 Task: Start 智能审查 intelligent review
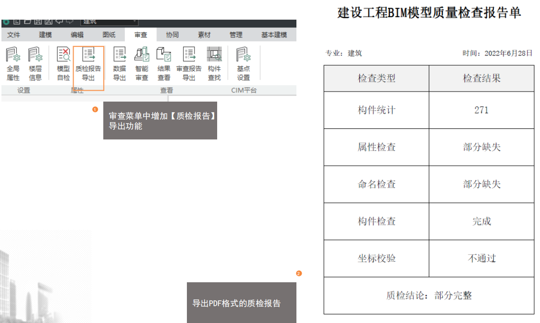click(142, 63)
